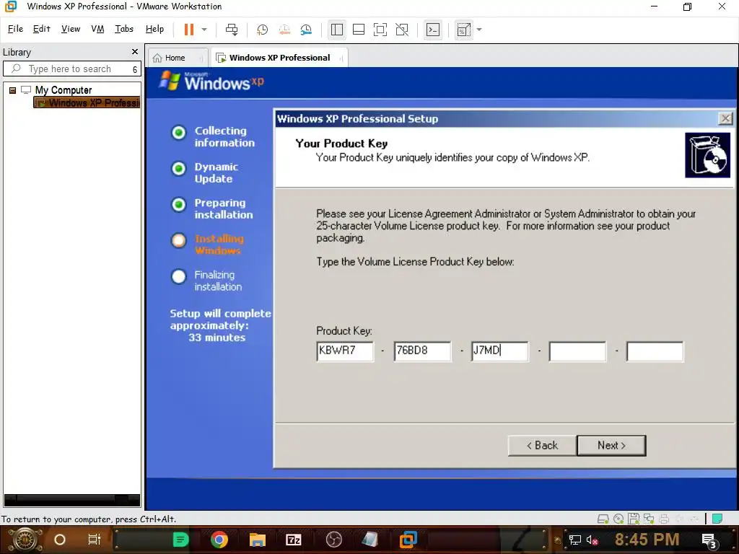Open 7-Zip from the taskbar
This screenshot has width=739, height=554.
(x=294, y=540)
